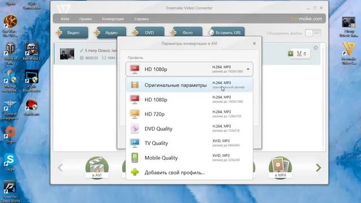
Task: Open Need for Speed World shortcut
Action: coord(10,192)
